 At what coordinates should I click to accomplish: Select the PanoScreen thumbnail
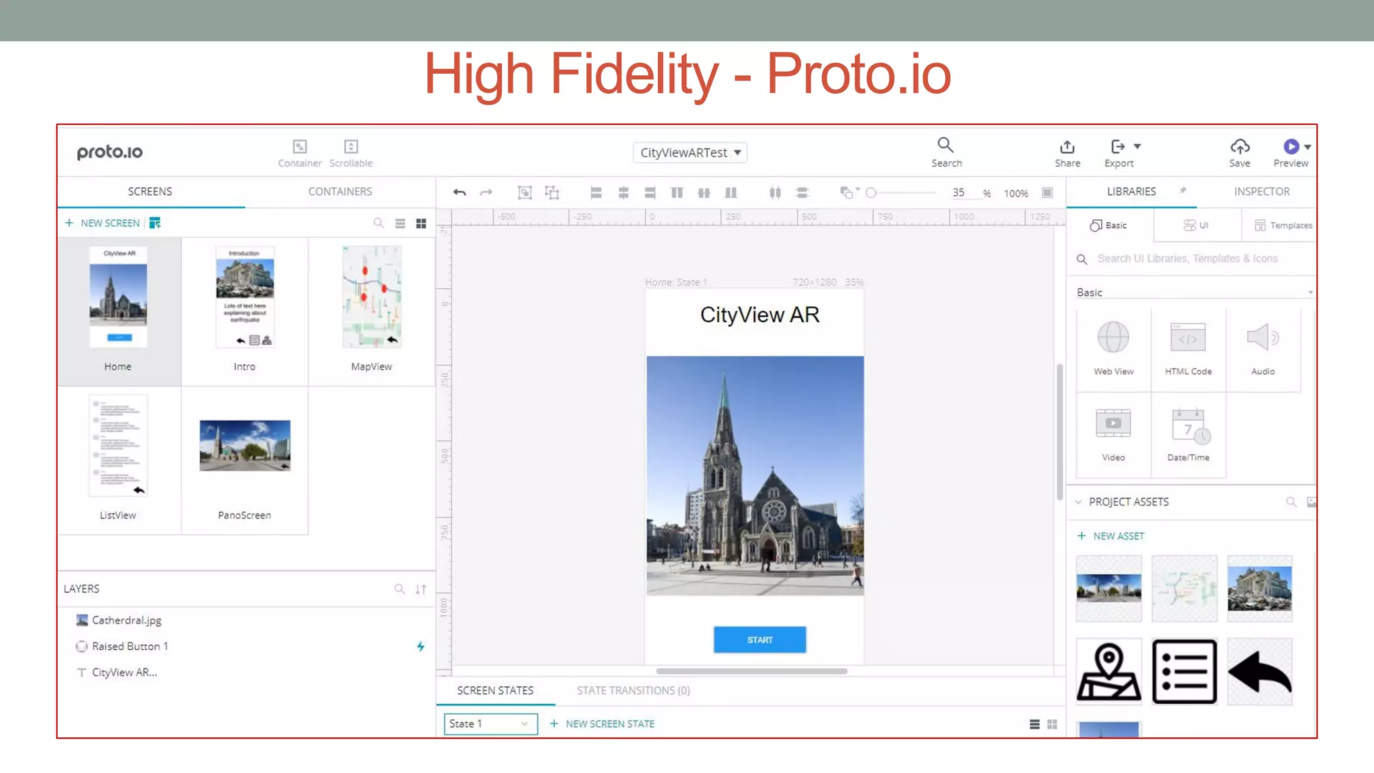(245, 446)
